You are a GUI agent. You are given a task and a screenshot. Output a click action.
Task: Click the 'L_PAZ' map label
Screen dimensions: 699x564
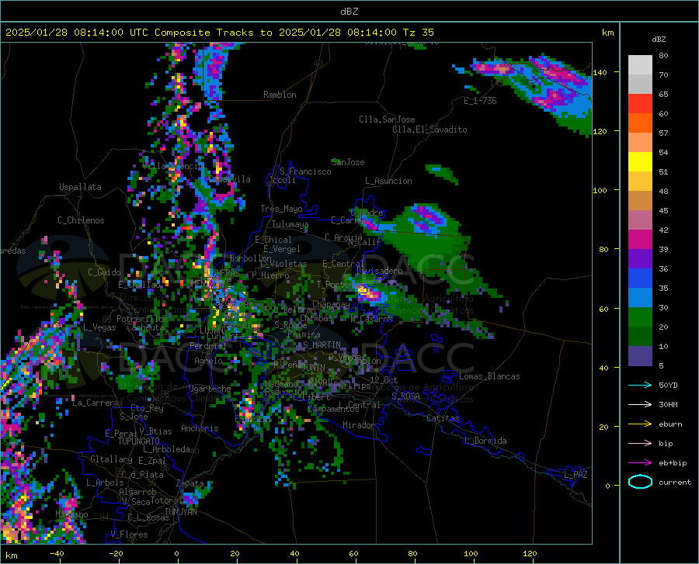pos(576,475)
